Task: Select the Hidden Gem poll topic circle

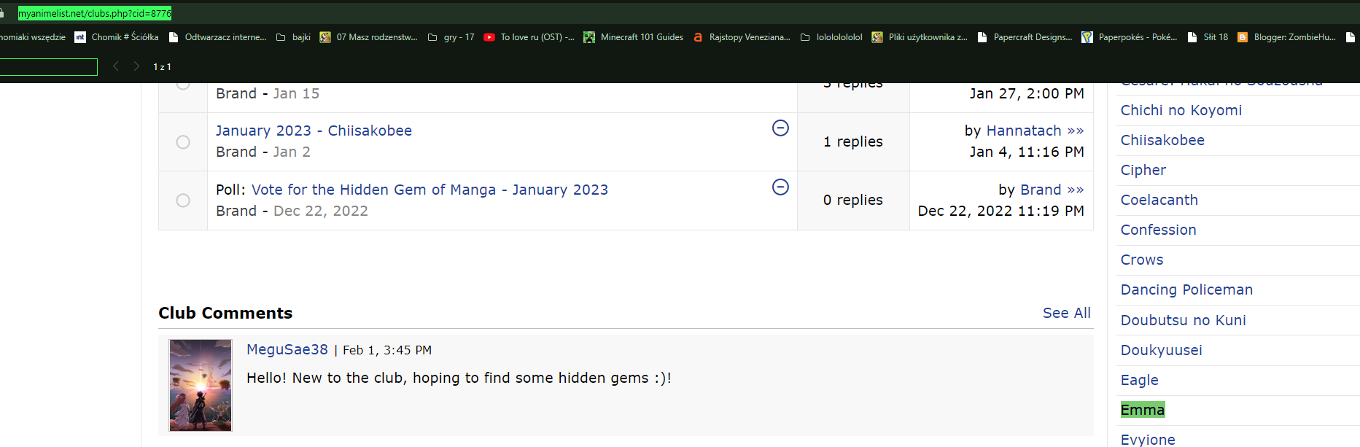Action: pyautogui.click(x=183, y=201)
